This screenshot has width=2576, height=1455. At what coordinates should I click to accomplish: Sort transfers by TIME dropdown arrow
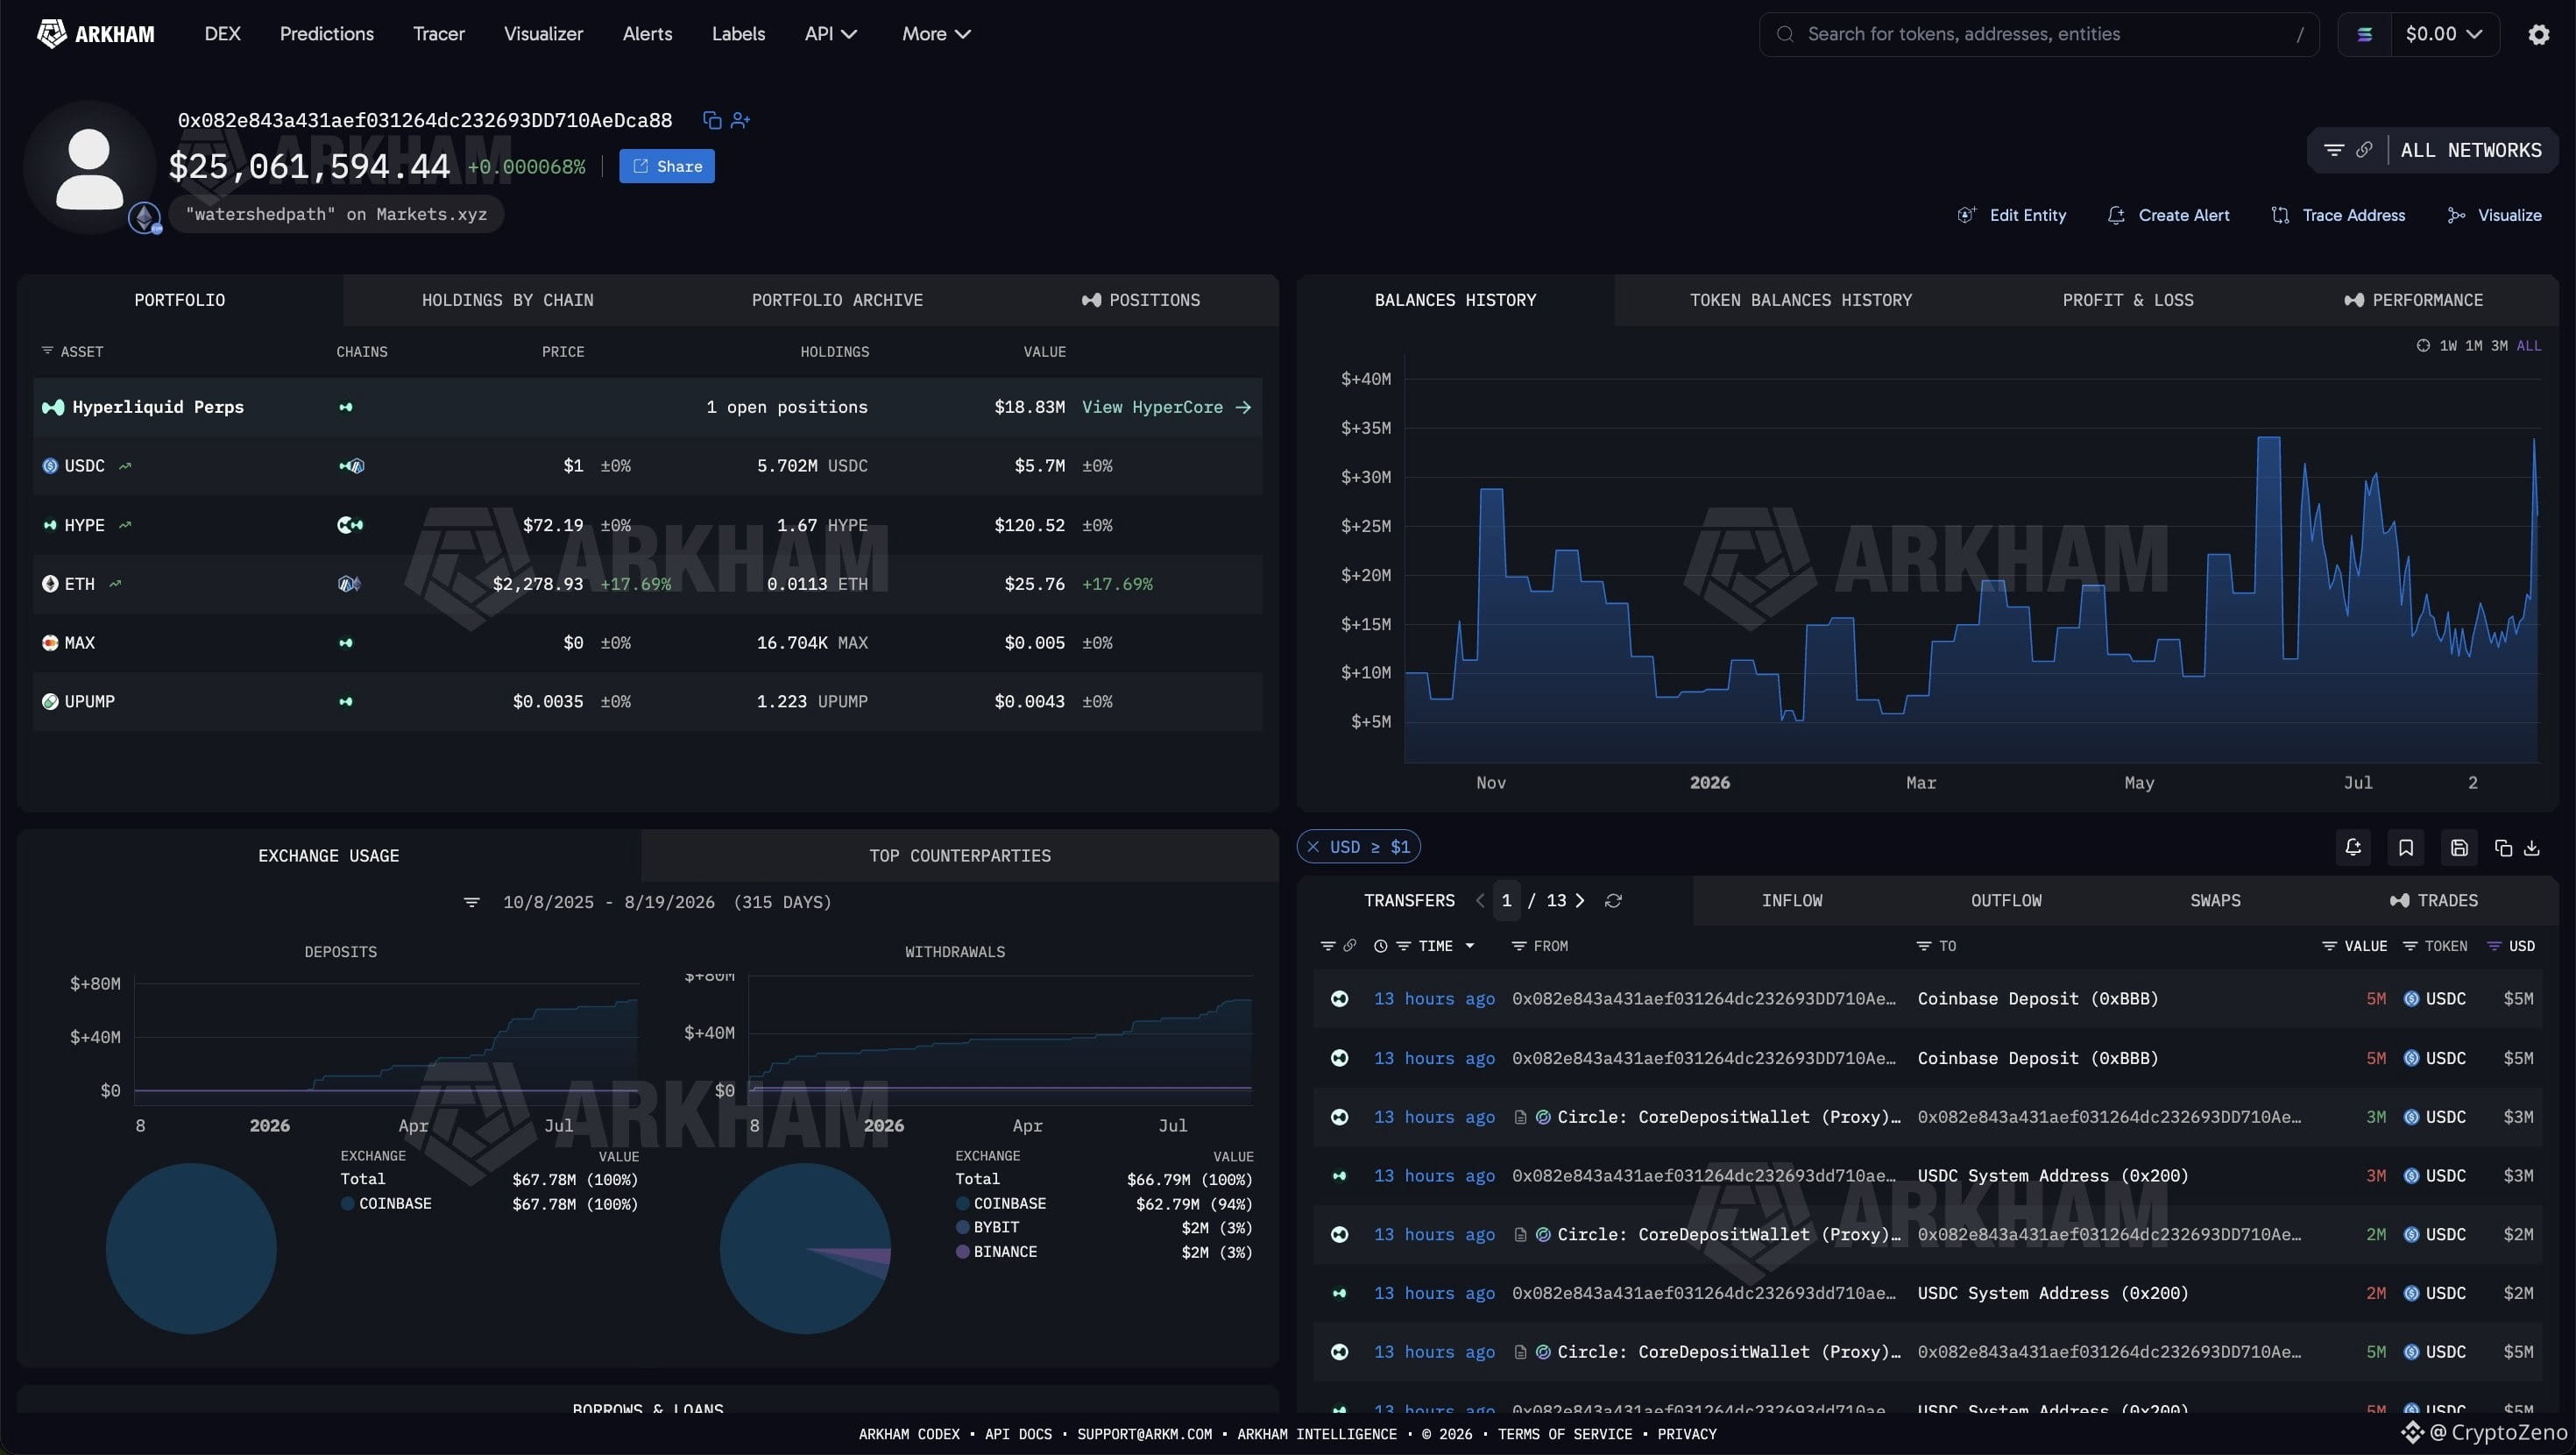pos(1470,946)
